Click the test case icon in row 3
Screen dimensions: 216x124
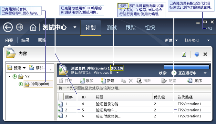60,116
